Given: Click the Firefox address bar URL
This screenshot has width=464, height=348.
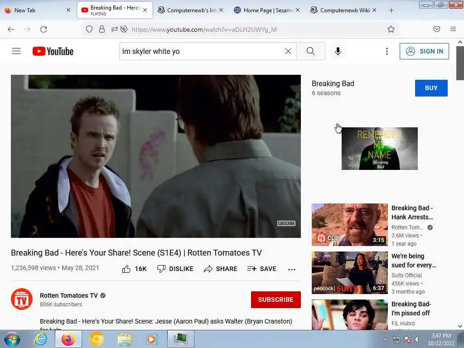Looking at the screenshot, I should [204, 29].
